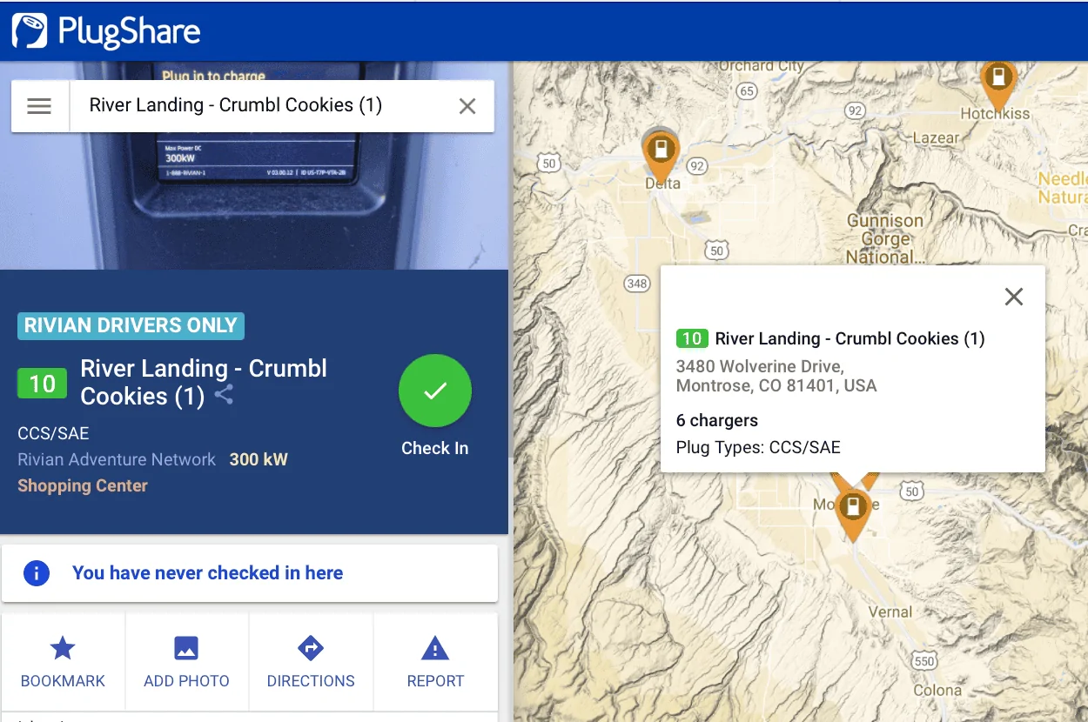Click the Gunnison Gorge National map label
This screenshot has height=722, width=1088.
(x=885, y=239)
